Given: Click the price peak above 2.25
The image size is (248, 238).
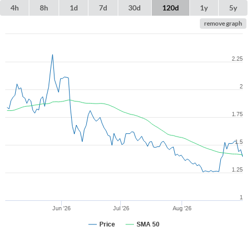Looking at the screenshot, I should [x=52, y=55].
